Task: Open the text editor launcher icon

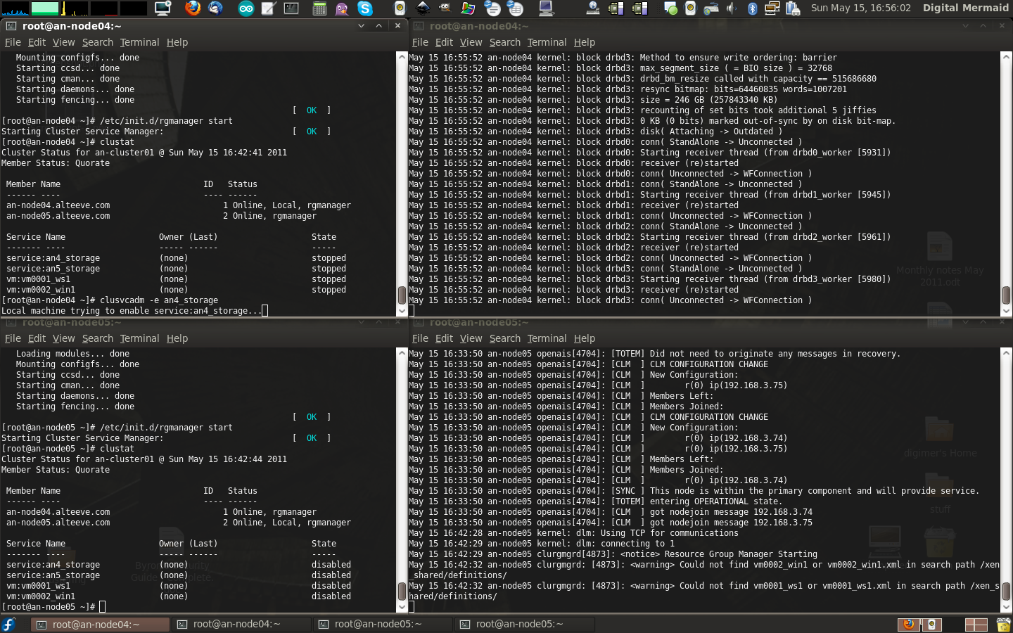Action: click(269, 8)
